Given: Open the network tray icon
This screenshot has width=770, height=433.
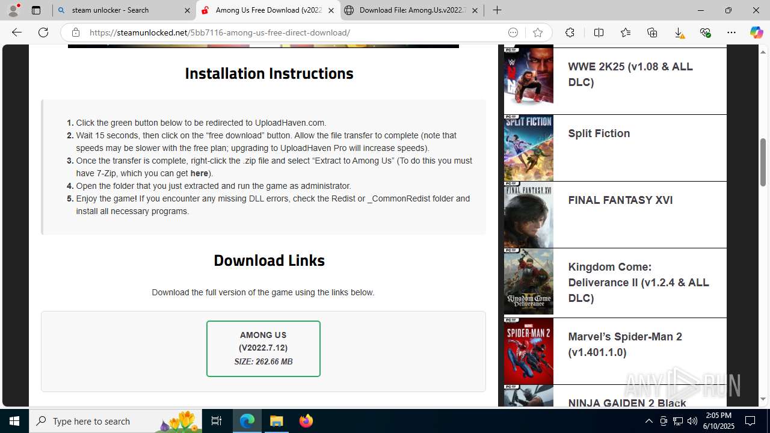Looking at the screenshot, I should [678, 421].
